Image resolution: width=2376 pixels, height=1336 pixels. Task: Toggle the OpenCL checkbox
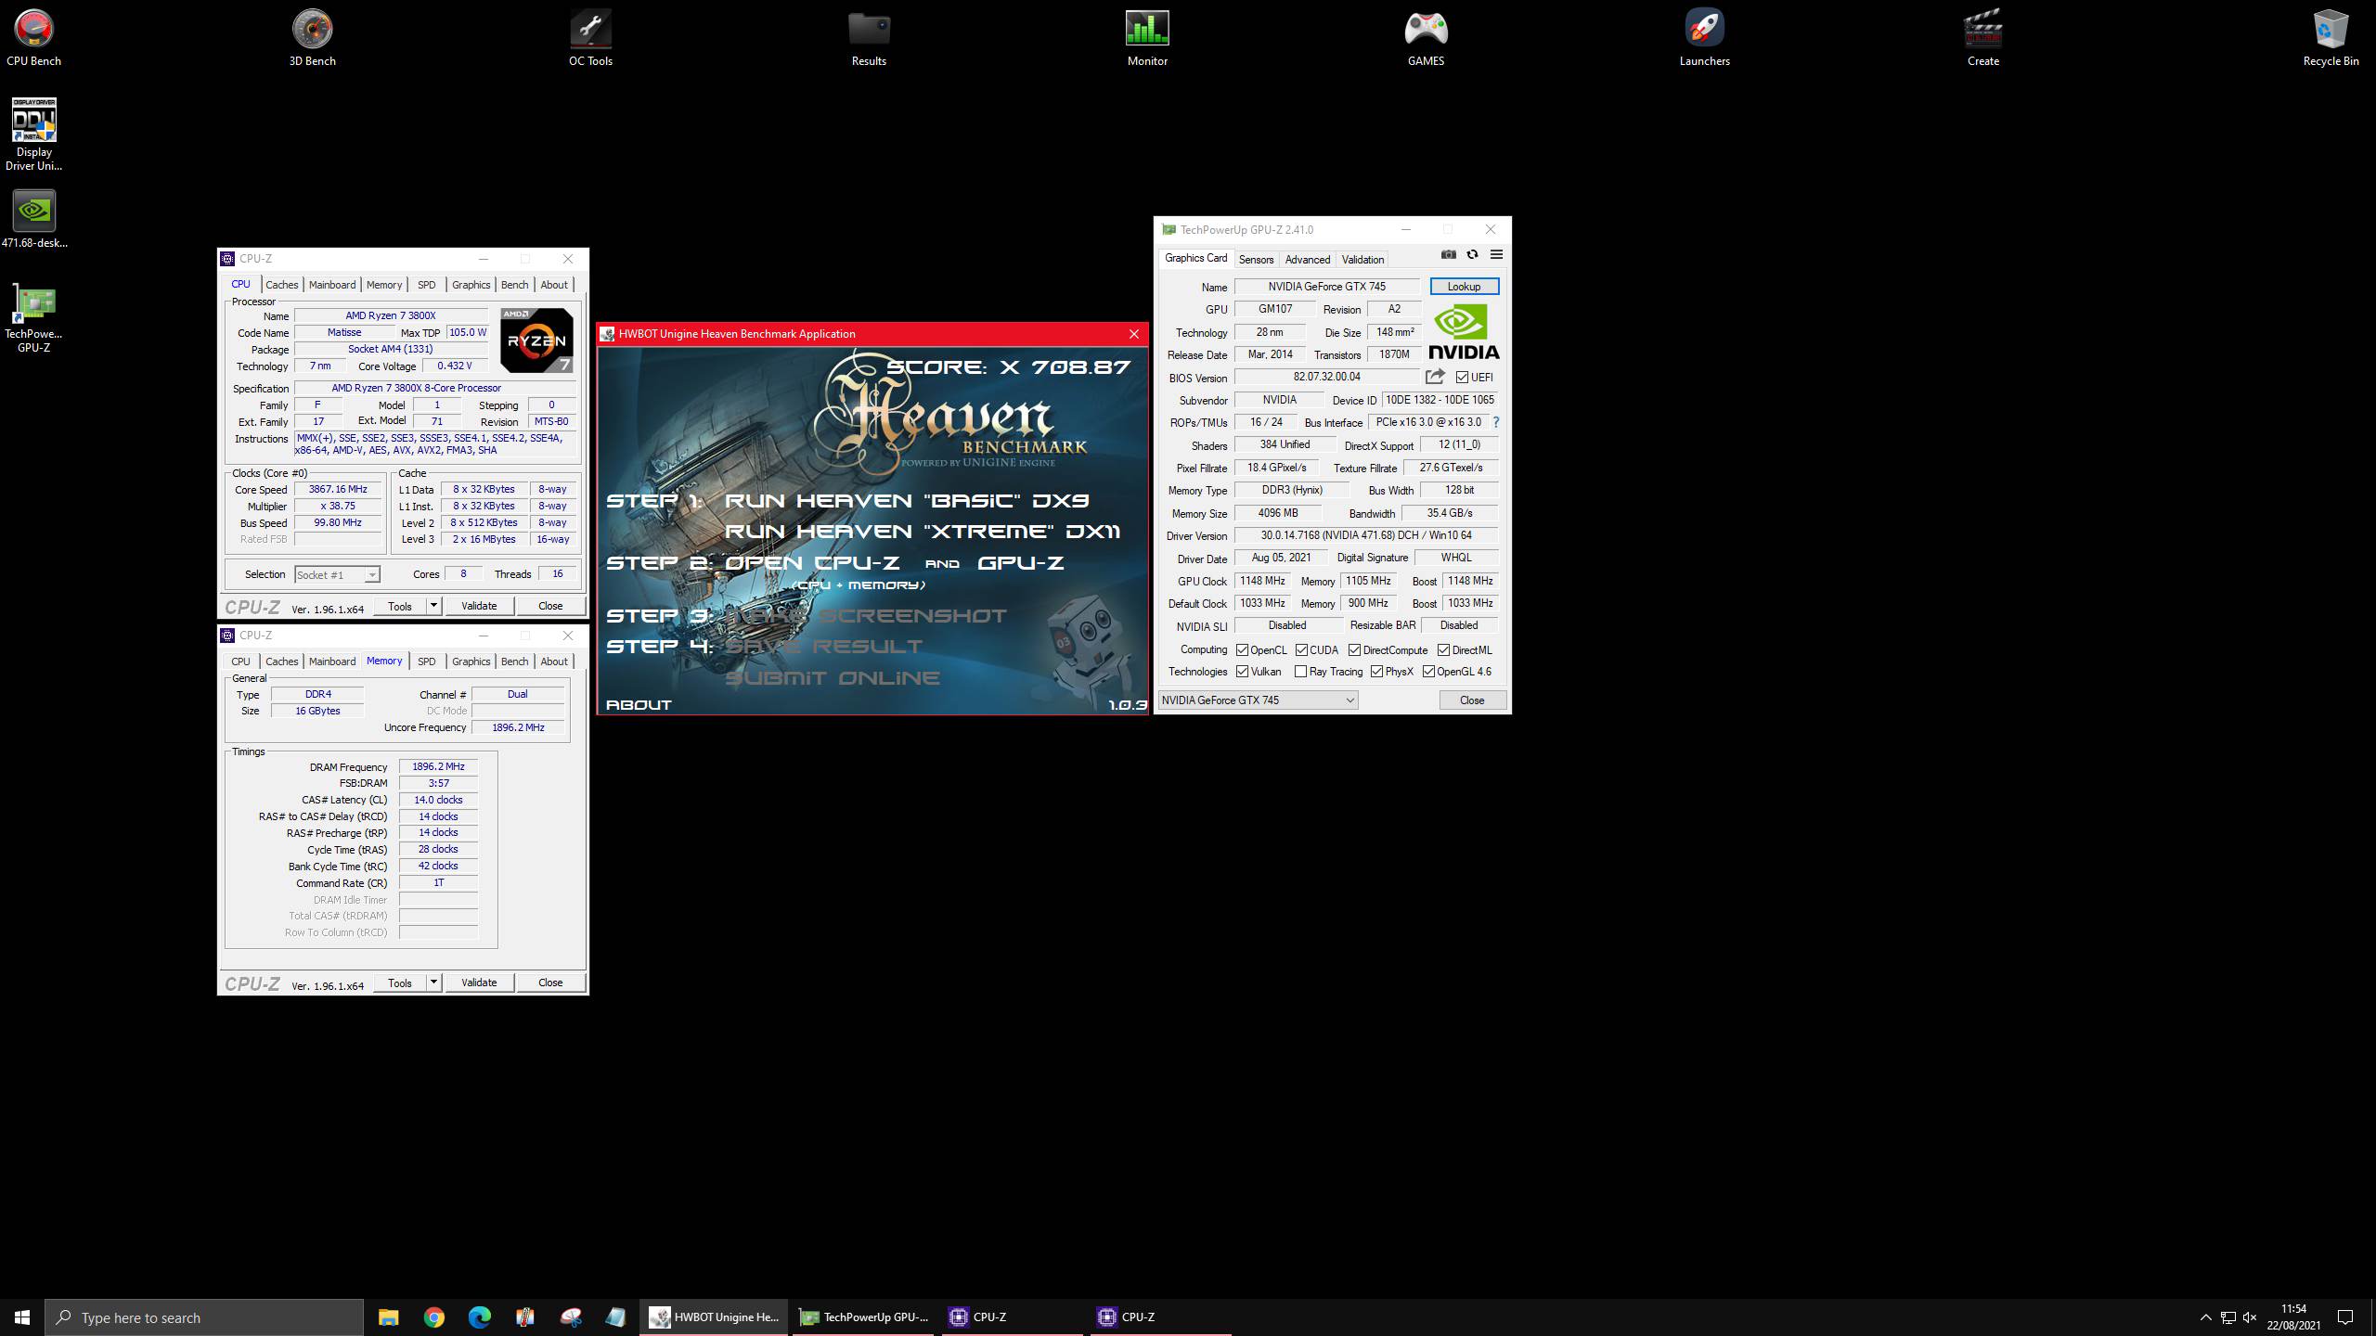click(x=1242, y=650)
